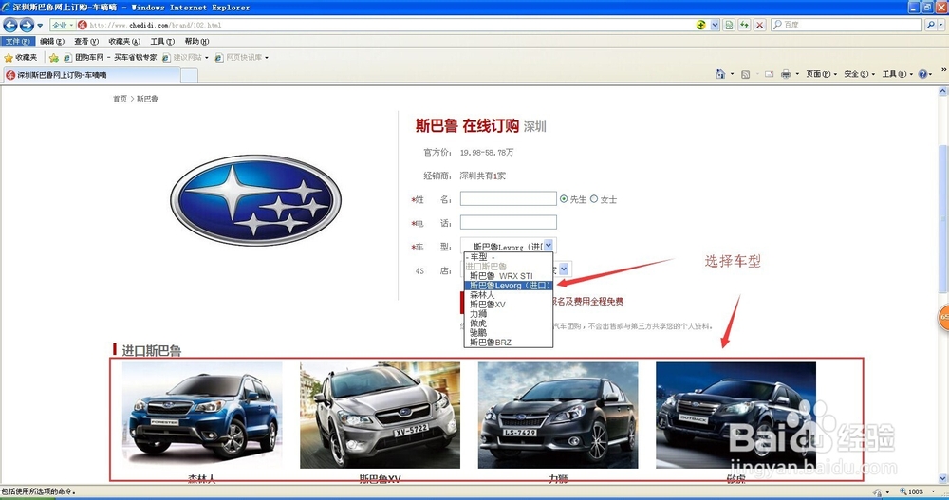
Task: Open the 收藏夹(A) menu
Action: 124,41
